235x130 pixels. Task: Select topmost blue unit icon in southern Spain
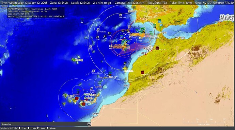tap(159, 21)
